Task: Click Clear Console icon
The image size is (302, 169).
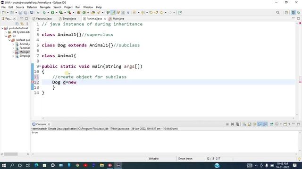Action: tap(244, 124)
